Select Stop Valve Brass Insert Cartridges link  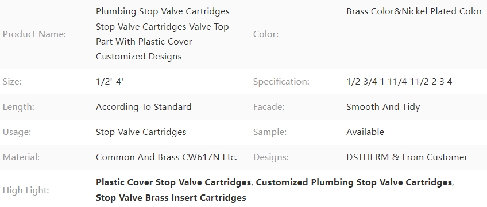(x=171, y=197)
